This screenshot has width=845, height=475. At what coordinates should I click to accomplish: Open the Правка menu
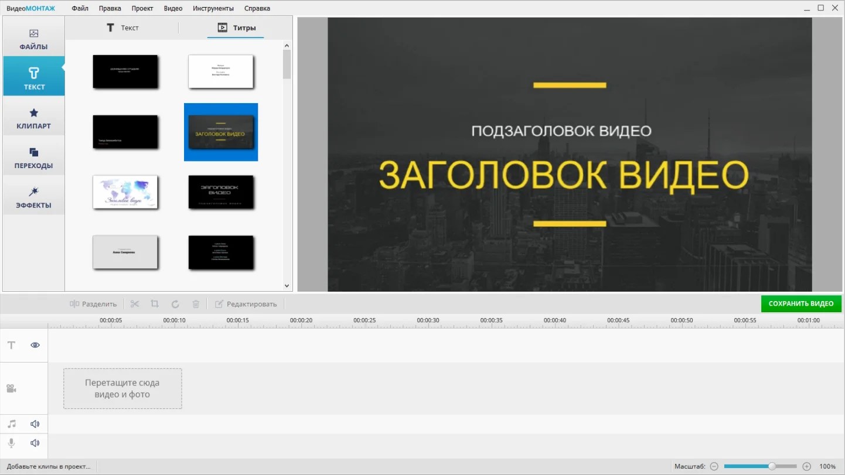click(110, 8)
